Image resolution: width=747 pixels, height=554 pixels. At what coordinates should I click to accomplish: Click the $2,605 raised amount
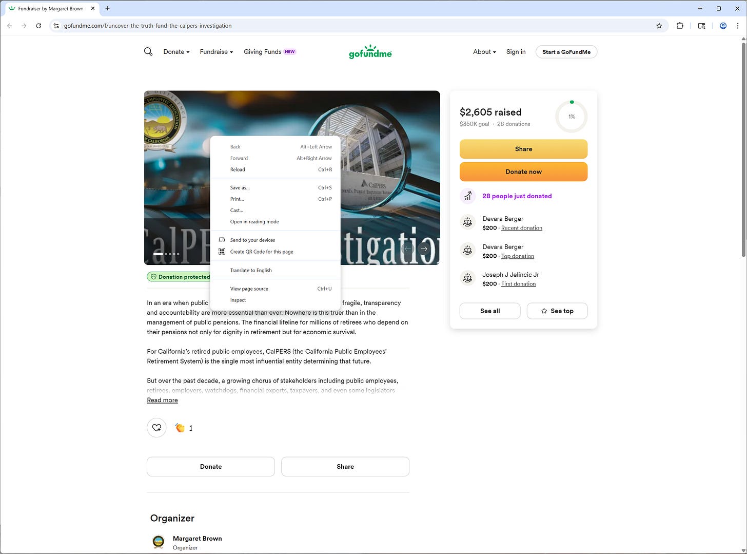coord(490,112)
